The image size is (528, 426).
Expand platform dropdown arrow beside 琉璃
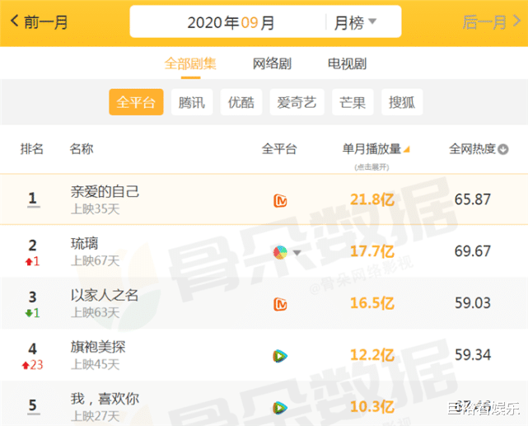[x=297, y=253]
